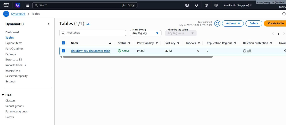Sort by Status column arrow

pos(129,43)
